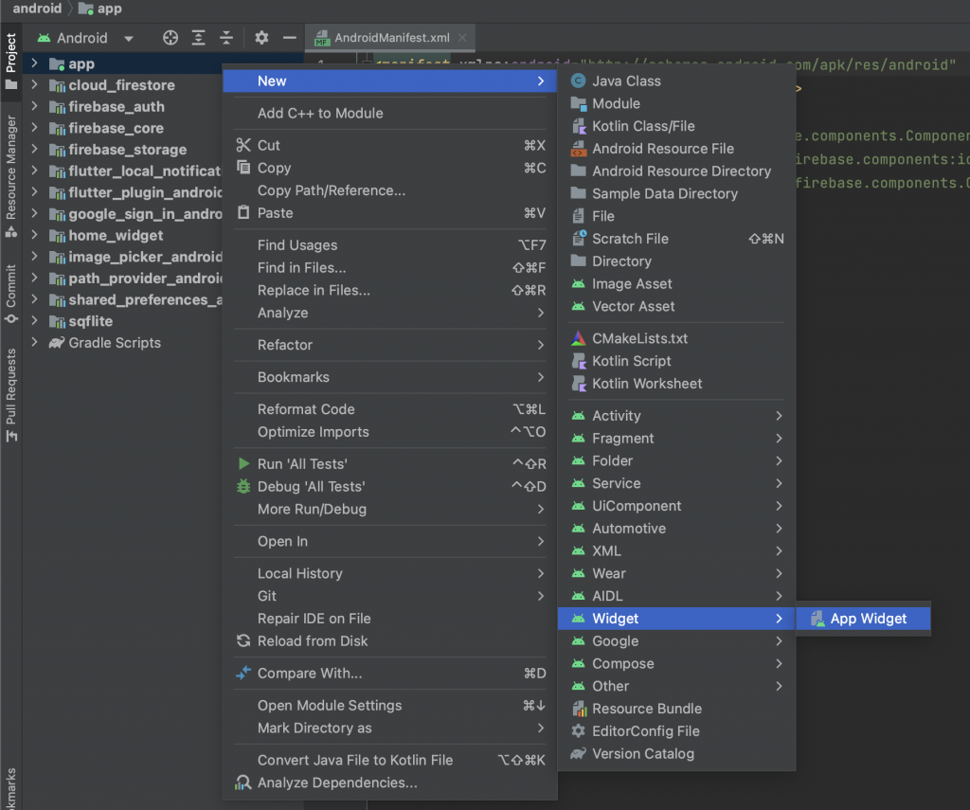Create a Kotlin Script

pyautogui.click(x=676, y=361)
